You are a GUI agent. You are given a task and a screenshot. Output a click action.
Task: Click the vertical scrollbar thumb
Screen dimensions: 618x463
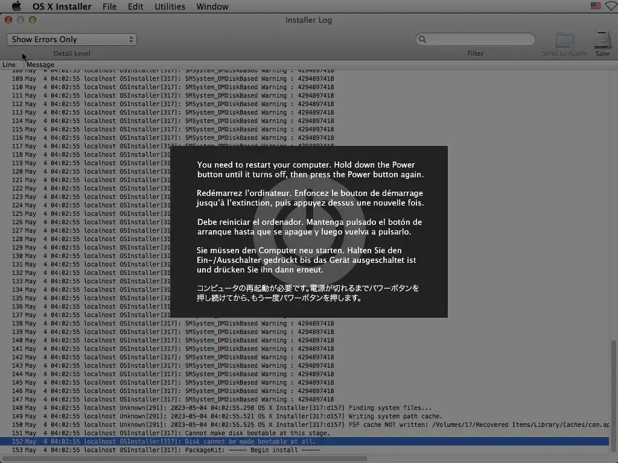613,397
